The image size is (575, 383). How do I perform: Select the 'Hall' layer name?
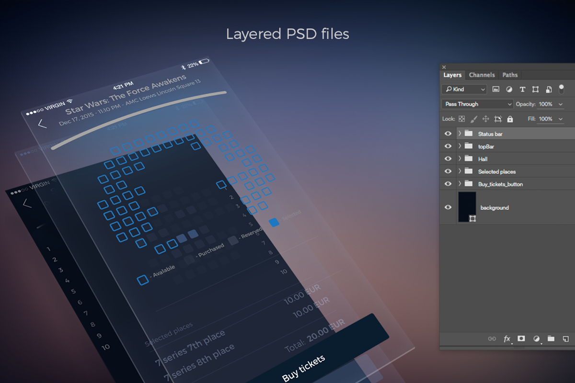[x=483, y=159]
